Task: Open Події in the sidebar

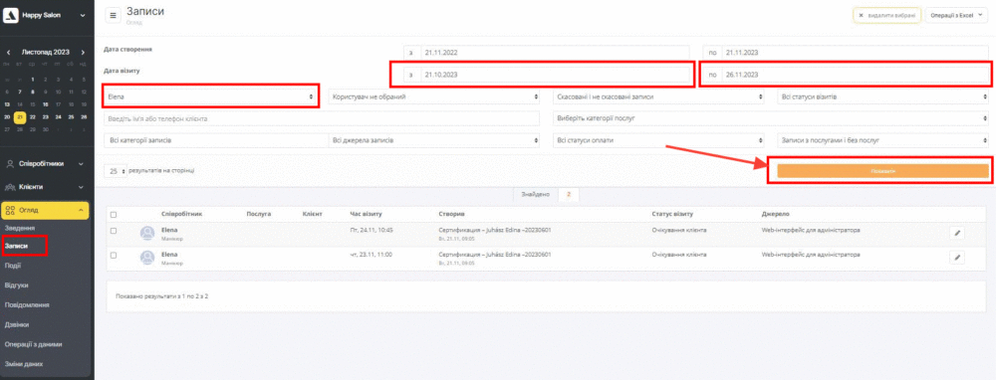Action: click(13, 266)
